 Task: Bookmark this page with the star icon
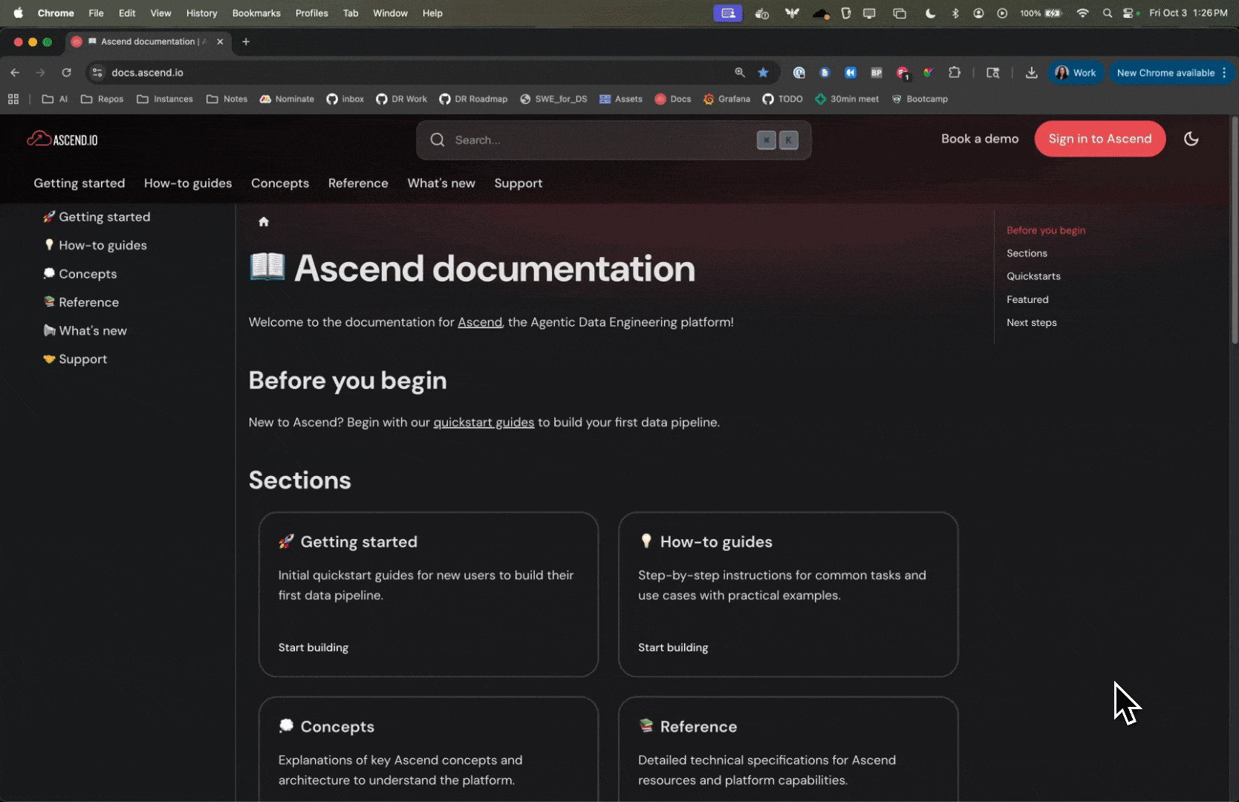coord(763,72)
